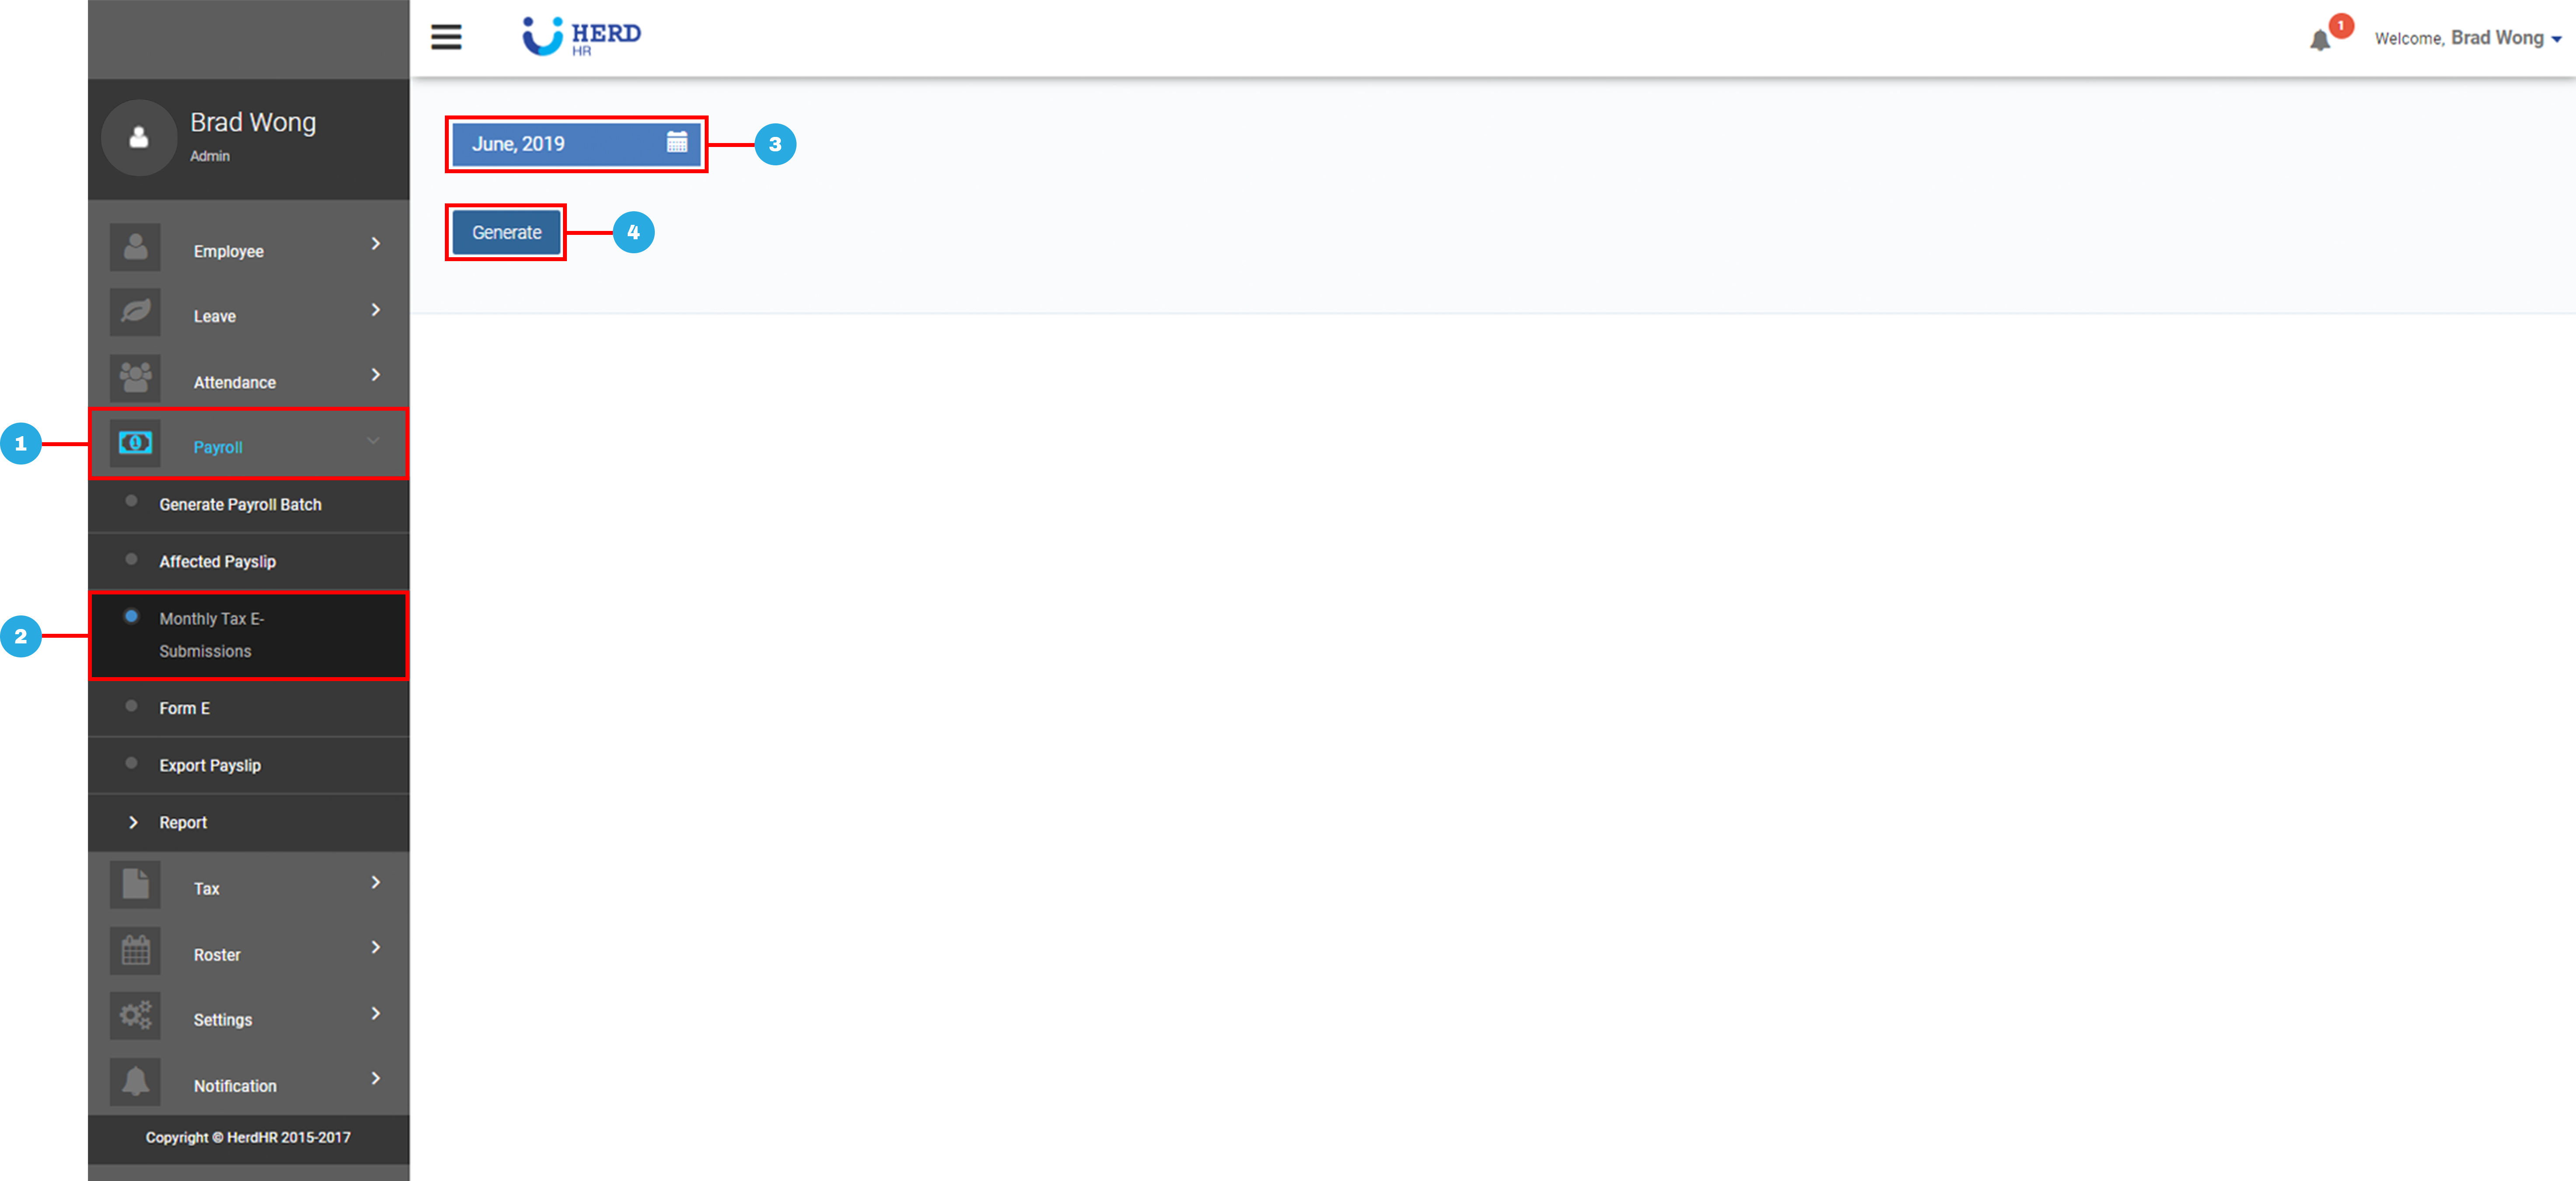Click the Attendance people icon
The width and height of the screenshot is (2576, 1181).
(135, 377)
